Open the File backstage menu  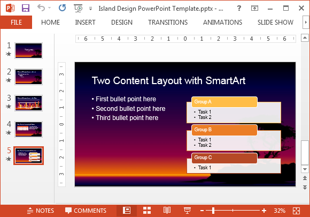click(16, 22)
